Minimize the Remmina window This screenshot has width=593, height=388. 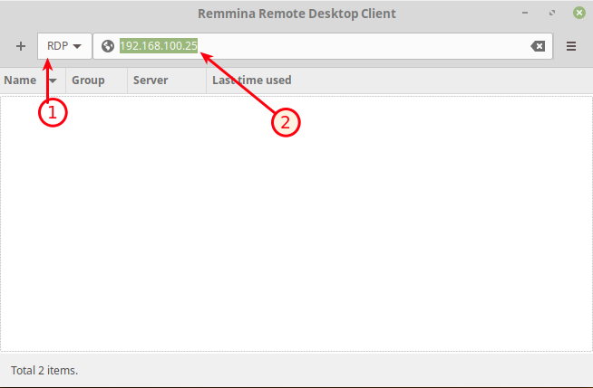tap(525, 13)
